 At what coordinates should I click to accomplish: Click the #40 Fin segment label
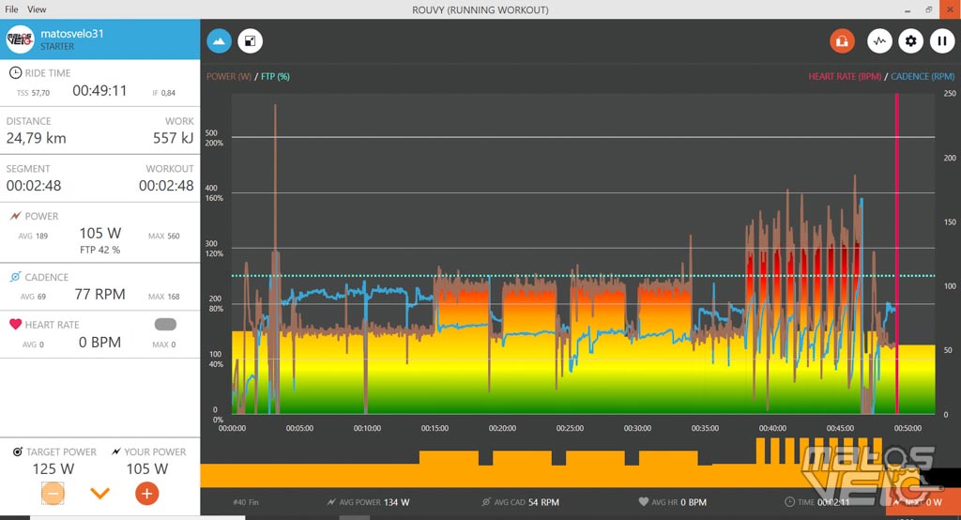246,502
